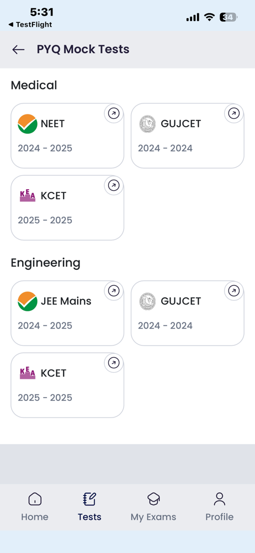
Task: Tap the back arrow icon
Action: [x=18, y=50]
